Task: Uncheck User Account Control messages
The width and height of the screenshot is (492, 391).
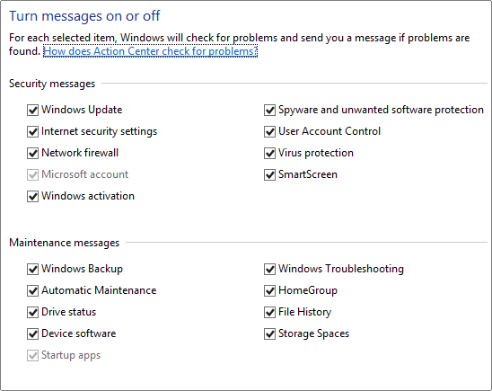Action: pos(269,131)
